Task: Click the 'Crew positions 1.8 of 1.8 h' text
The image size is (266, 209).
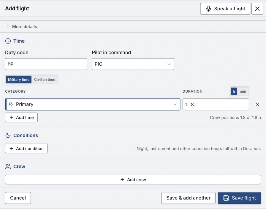Action: [235, 118]
